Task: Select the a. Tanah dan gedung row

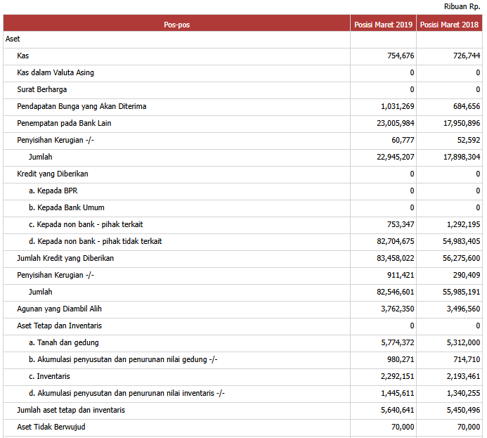Action: [64, 343]
